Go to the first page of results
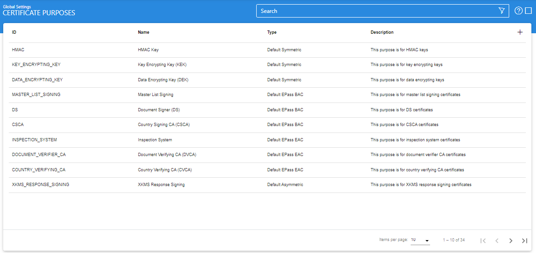Screen dimensions: 536x253 click(483, 241)
